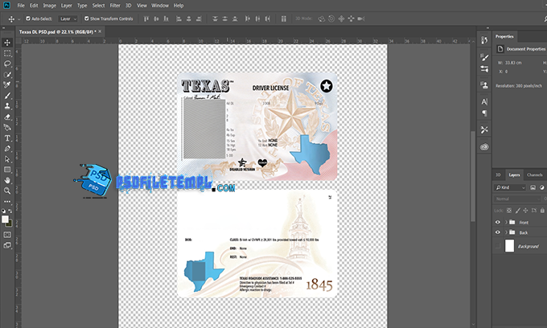
Task: Click the canvas vertical scrollbar
Action: (473, 176)
